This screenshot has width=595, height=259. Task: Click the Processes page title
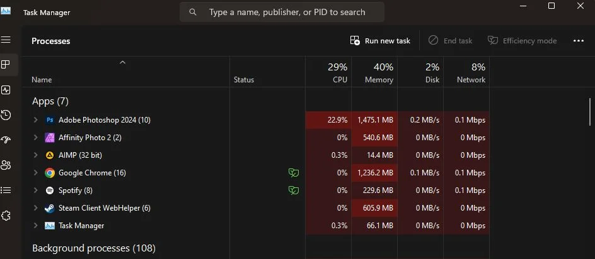pyautogui.click(x=51, y=41)
